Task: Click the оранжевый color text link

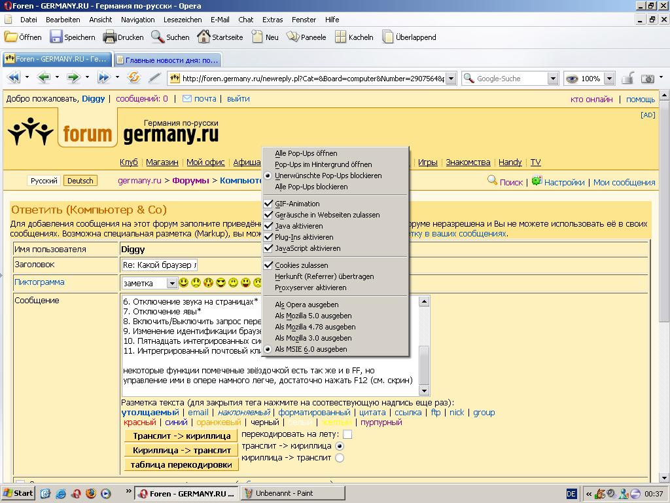Action: click(219, 422)
